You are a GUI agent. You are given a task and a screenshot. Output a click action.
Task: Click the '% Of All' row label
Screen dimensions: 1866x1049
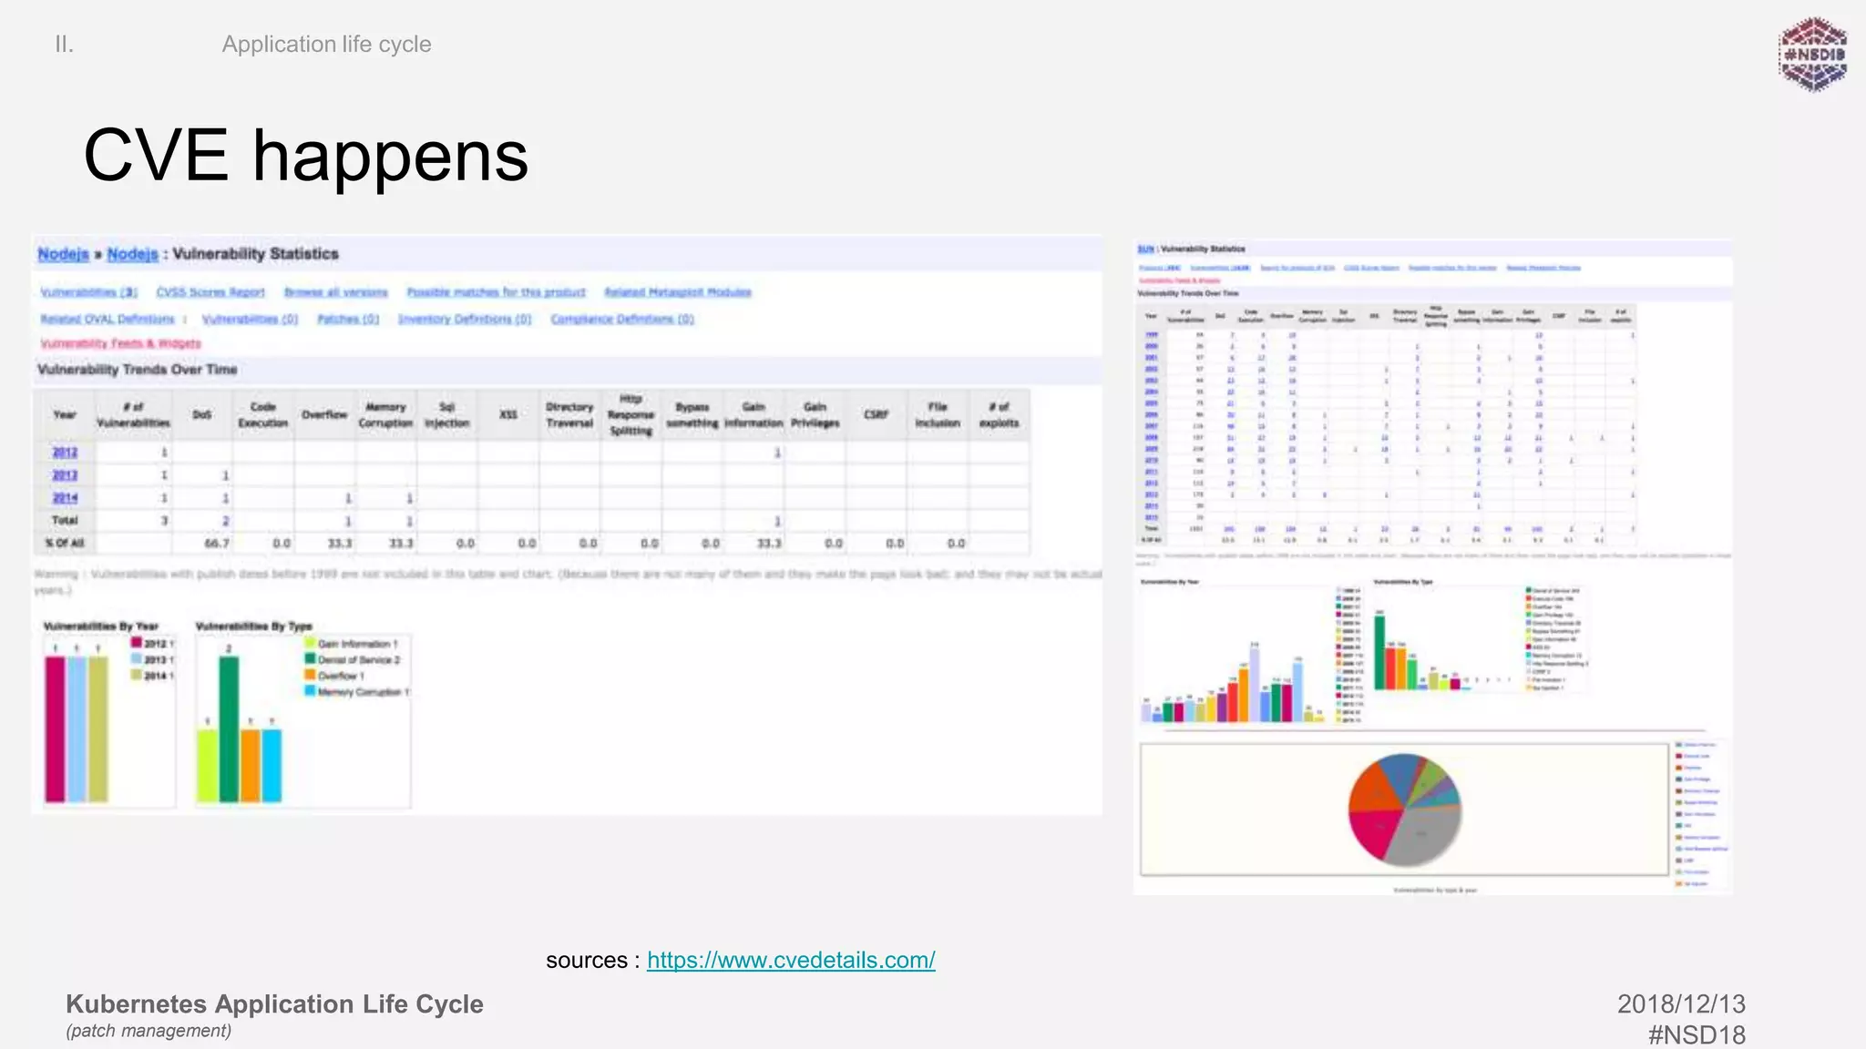point(65,544)
